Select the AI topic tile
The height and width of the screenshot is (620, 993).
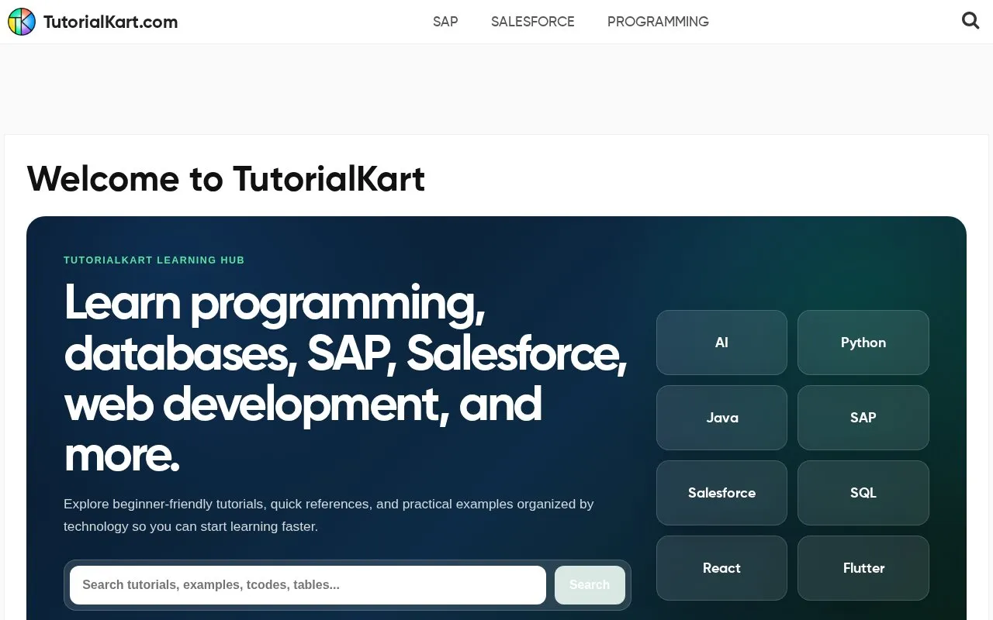[x=721, y=343]
